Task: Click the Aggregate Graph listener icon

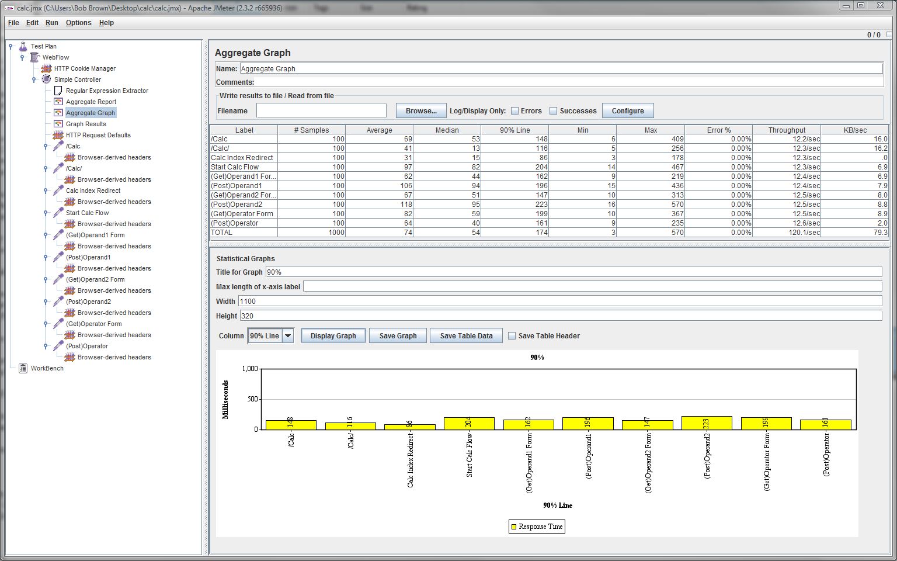Action: 58,113
